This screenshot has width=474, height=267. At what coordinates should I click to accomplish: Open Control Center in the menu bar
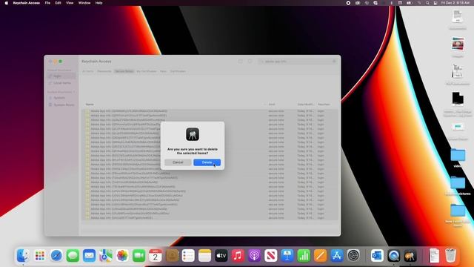point(435,3)
